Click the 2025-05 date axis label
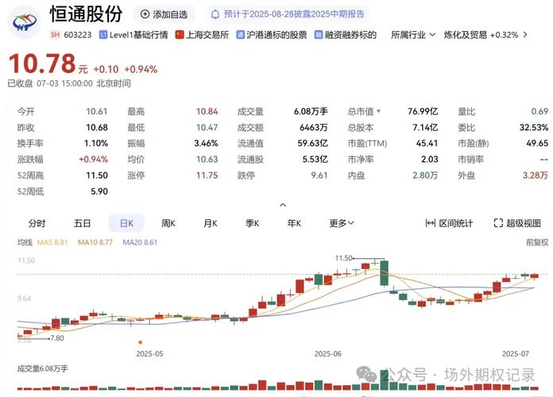The width and height of the screenshot is (553, 397). 149,353
